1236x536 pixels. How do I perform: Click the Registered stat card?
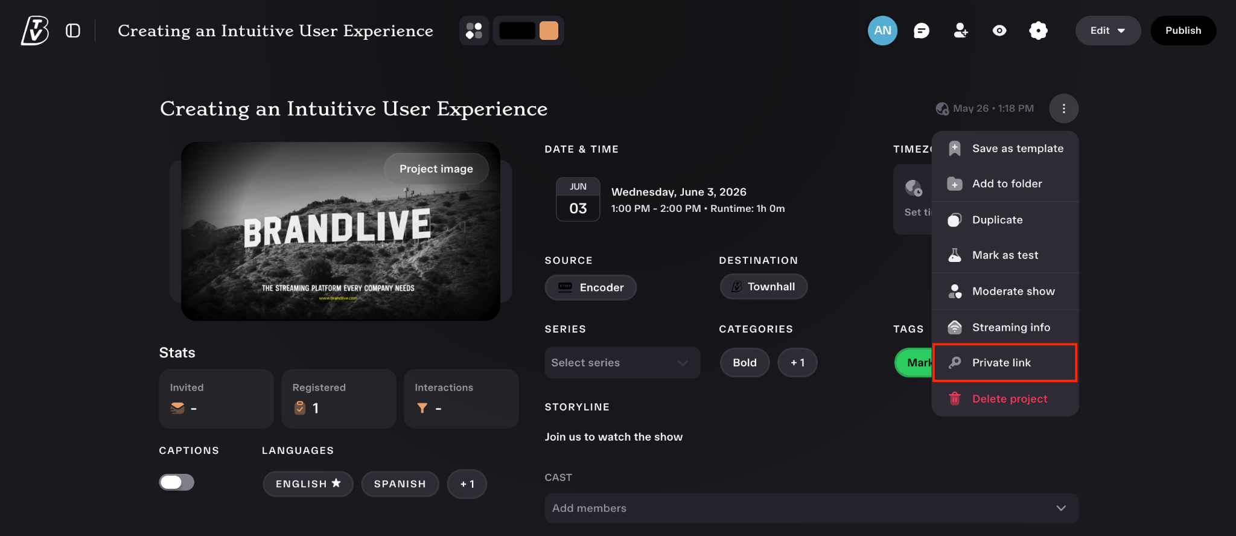tap(339, 399)
